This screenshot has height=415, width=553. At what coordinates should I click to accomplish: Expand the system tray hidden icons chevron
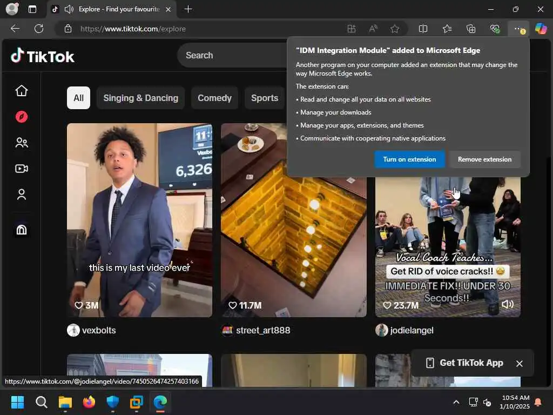click(x=456, y=402)
